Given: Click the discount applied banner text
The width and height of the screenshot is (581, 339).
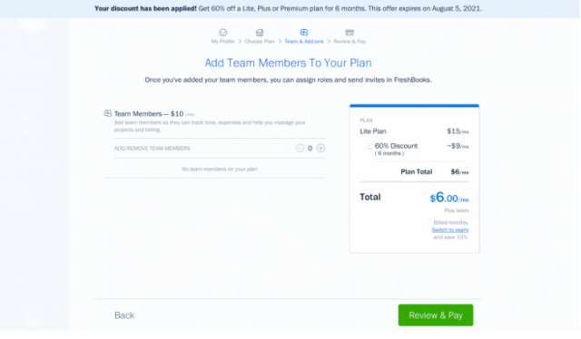Looking at the screenshot, I should [x=288, y=8].
